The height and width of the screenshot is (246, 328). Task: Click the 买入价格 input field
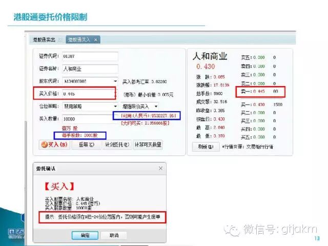(x=88, y=94)
